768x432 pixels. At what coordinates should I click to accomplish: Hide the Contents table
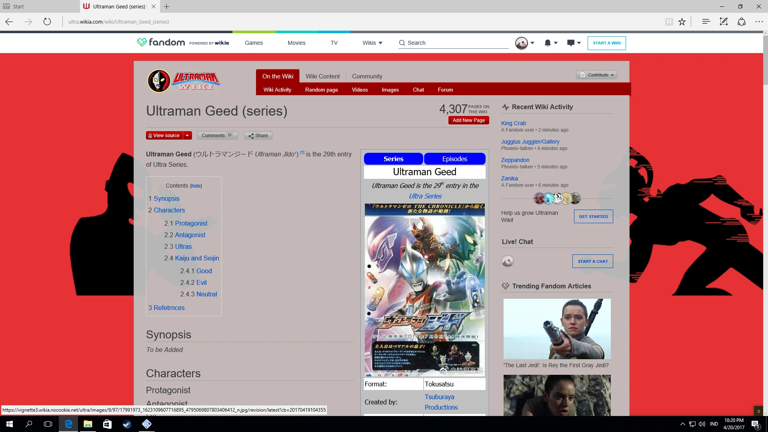[x=196, y=186]
